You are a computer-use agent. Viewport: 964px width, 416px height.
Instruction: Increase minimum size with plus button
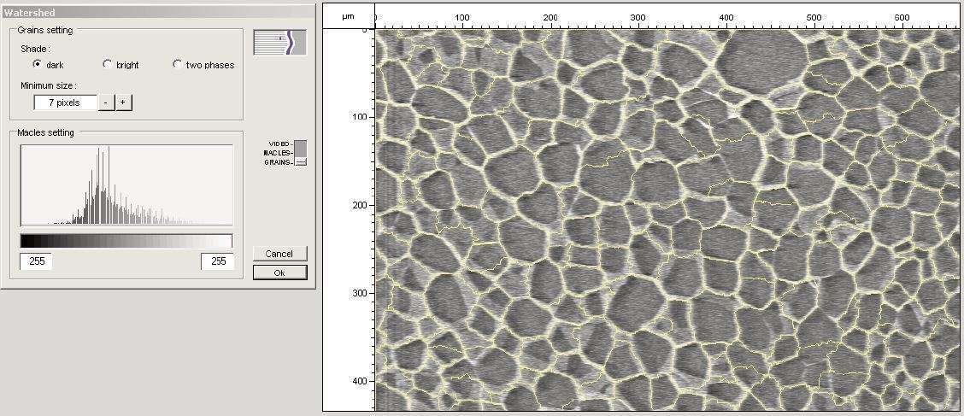click(x=123, y=103)
